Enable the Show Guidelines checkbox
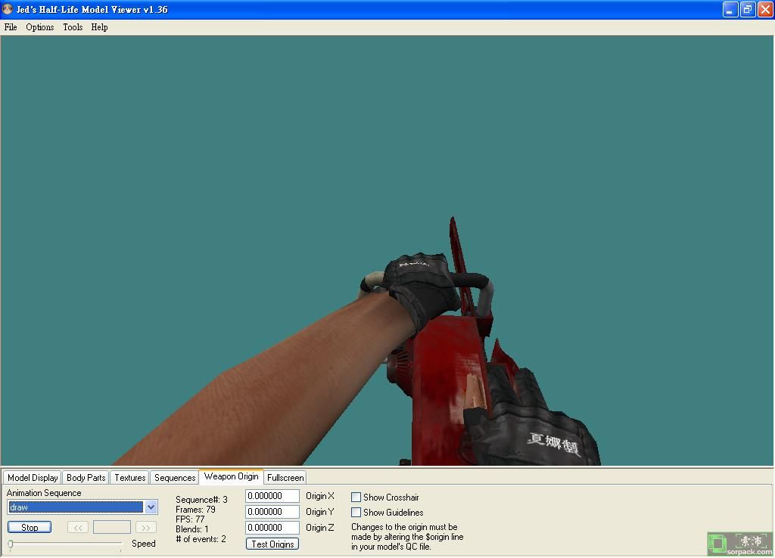The width and height of the screenshot is (775, 558). pos(356,513)
